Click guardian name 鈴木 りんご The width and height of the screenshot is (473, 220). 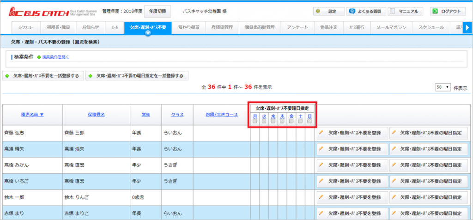click(x=77, y=198)
